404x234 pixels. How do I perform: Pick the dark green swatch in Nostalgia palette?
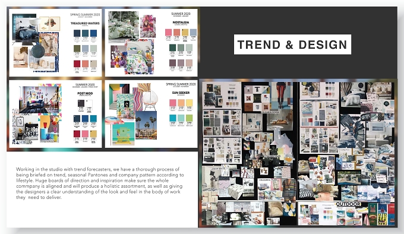(172, 48)
